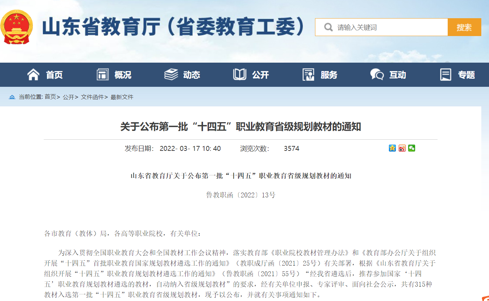Open the 概况 navigation menu item
The width and height of the screenshot is (489, 301).
click(x=123, y=75)
